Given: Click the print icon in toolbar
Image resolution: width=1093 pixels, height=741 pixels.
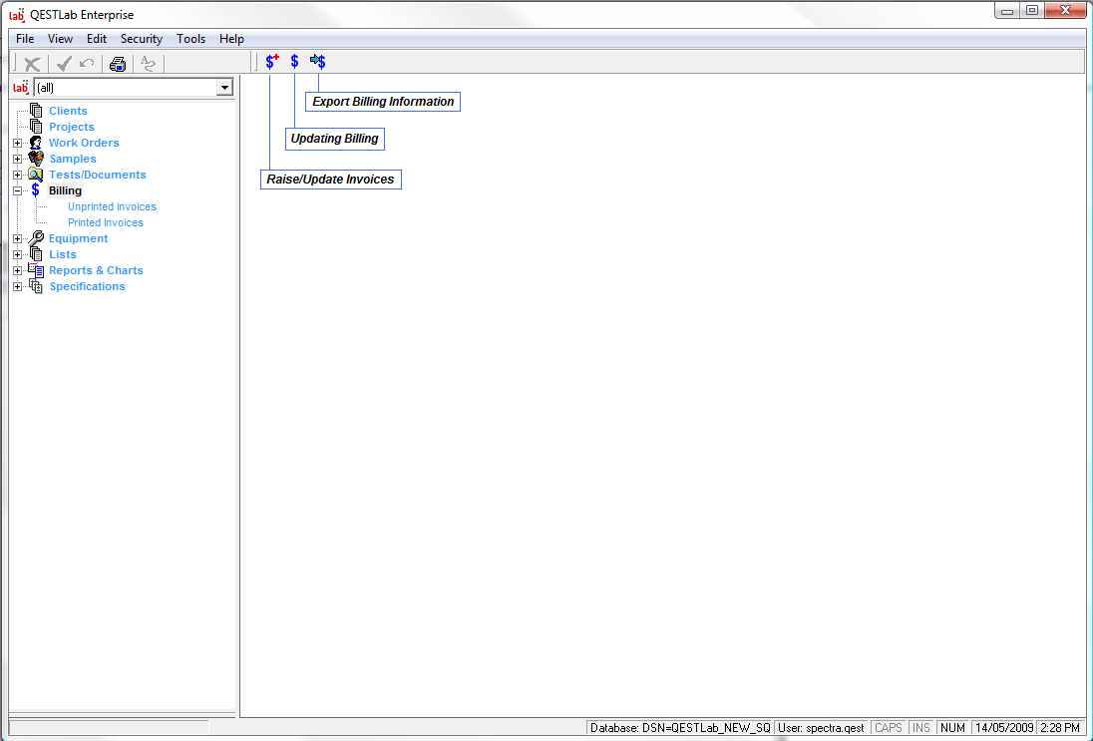Looking at the screenshot, I should click(118, 64).
